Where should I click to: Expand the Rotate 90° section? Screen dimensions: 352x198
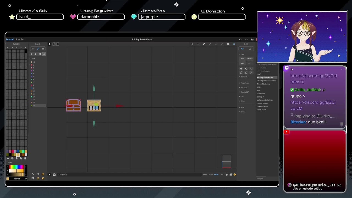(244, 92)
